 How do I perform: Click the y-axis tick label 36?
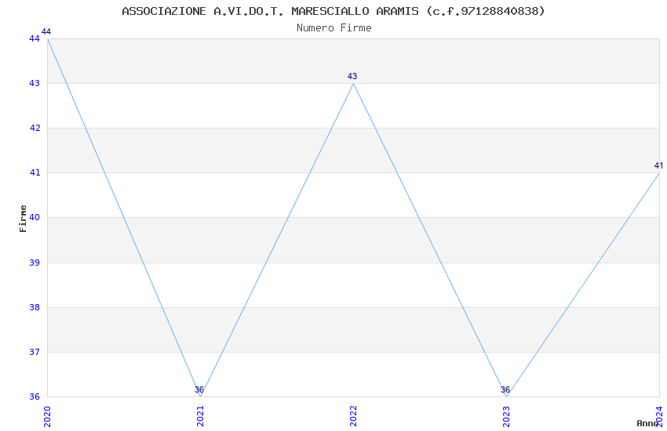click(35, 397)
